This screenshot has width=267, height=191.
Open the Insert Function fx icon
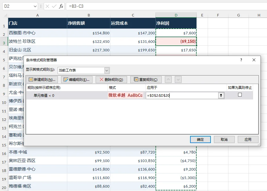[x=61, y=6]
